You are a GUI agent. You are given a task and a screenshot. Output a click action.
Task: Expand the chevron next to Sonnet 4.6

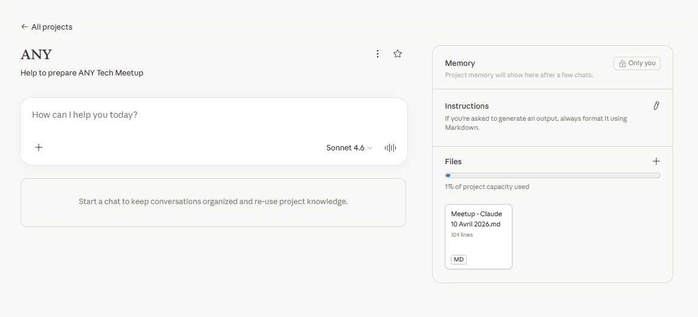click(x=370, y=148)
